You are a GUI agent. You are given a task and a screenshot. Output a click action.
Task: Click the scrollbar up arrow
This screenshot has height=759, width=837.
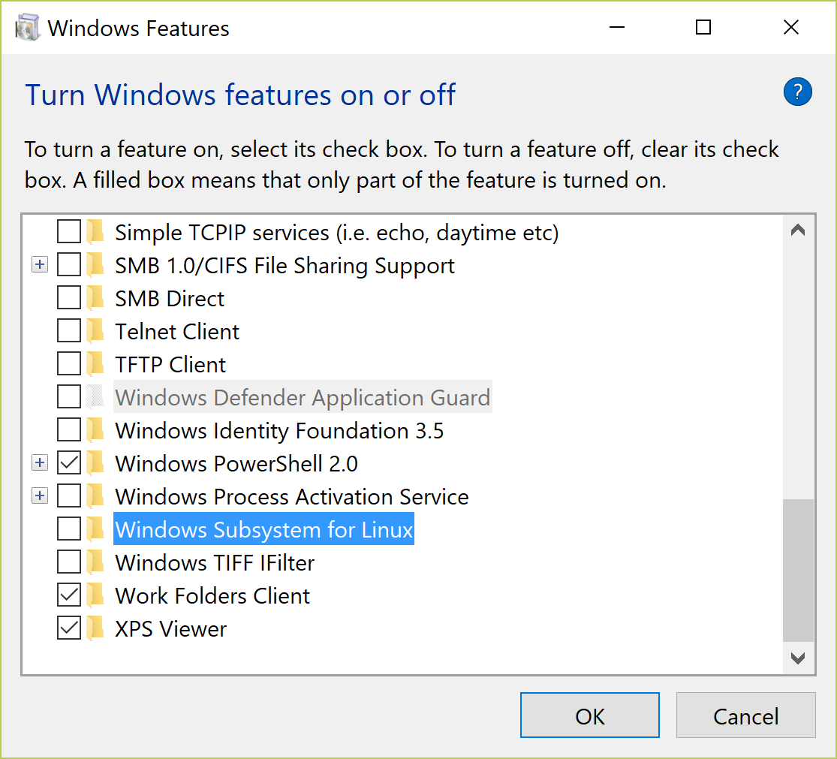point(798,230)
